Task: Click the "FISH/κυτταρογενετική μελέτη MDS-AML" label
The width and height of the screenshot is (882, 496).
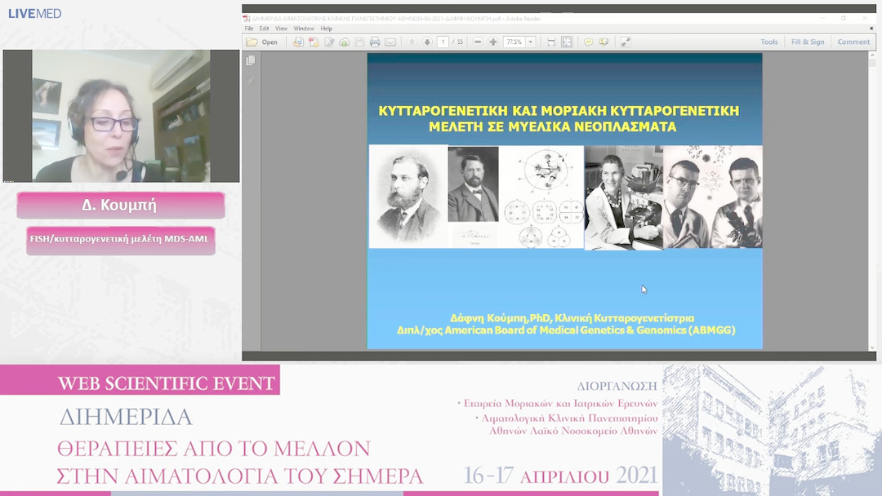Action: (119, 240)
